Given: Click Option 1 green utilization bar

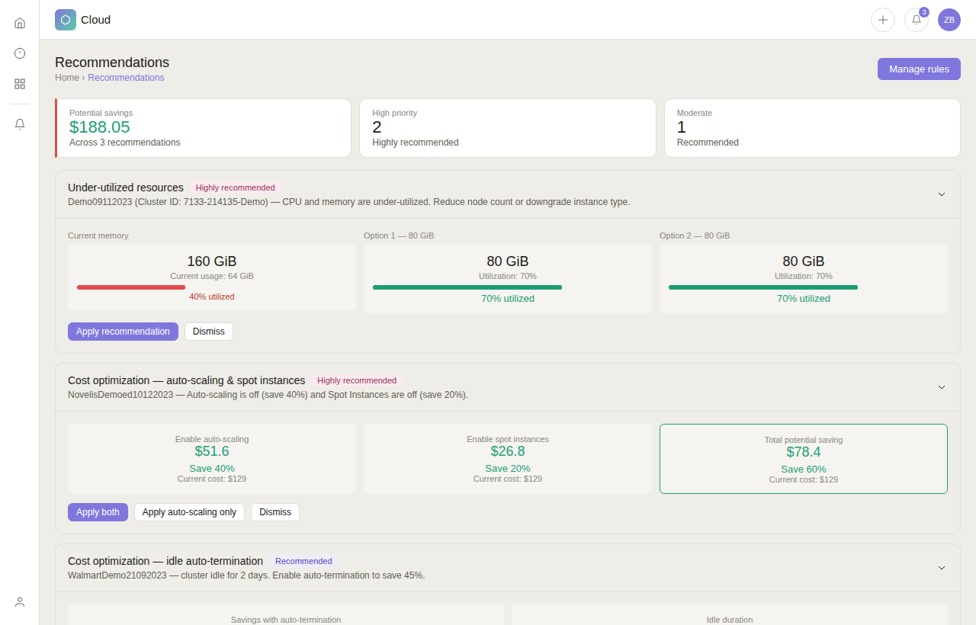Looking at the screenshot, I should (467, 287).
